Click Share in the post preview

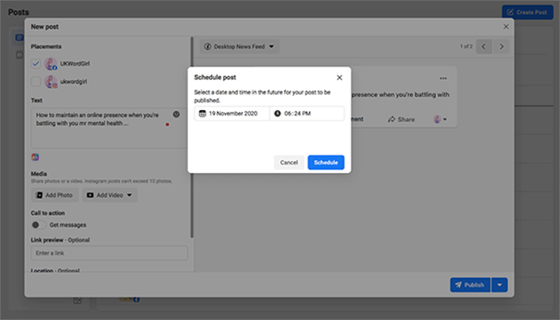tap(401, 120)
